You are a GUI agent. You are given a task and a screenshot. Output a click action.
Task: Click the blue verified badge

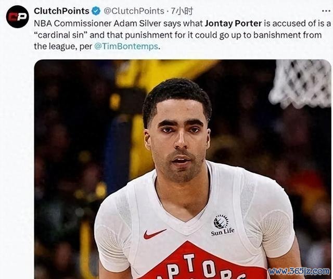96,11
